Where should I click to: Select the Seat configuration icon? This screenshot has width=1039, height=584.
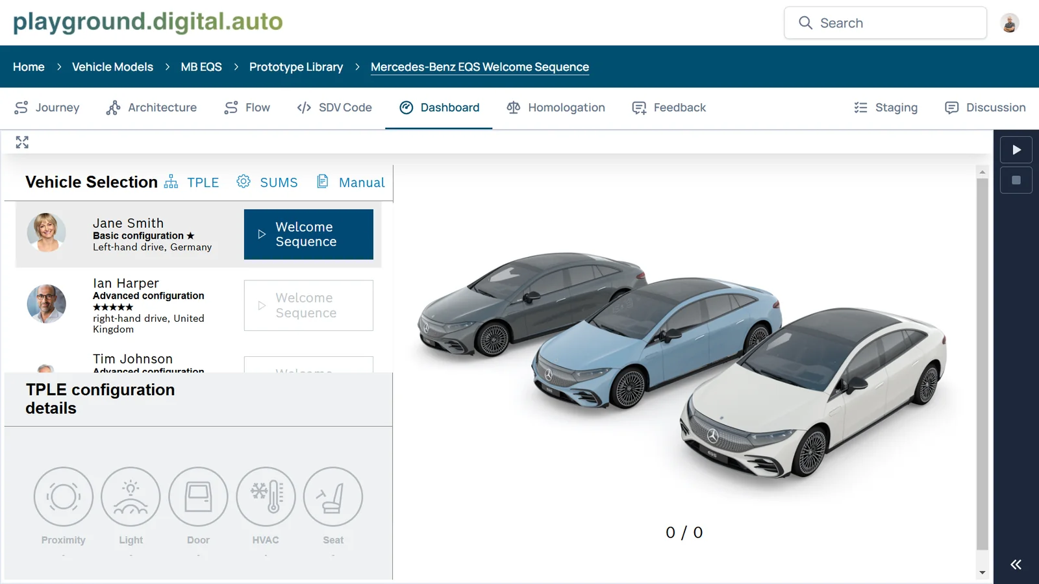(x=333, y=496)
